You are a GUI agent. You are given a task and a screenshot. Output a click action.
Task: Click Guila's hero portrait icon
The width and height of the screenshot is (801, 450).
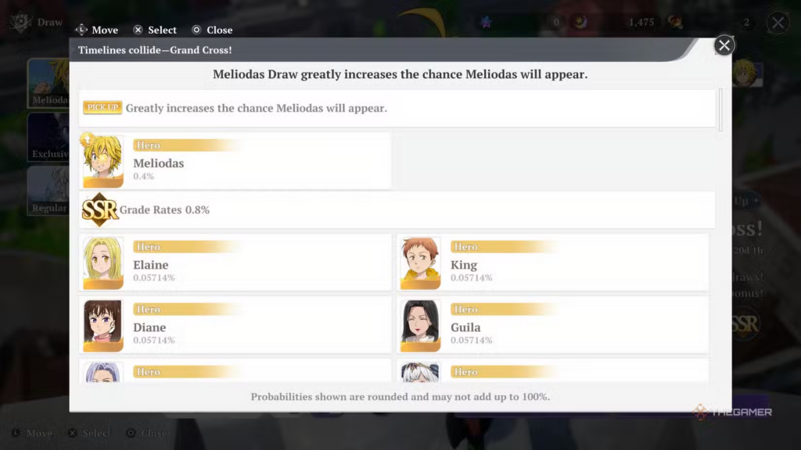pyautogui.click(x=421, y=325)
